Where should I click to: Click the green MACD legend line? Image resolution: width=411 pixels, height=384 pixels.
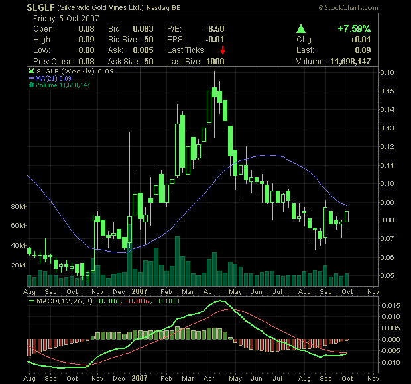tap(31, 301)
